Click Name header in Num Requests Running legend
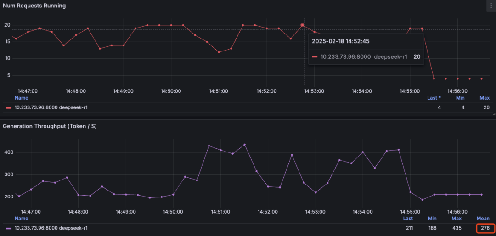Viewport: 496px width, 236px height. point(21,98)
